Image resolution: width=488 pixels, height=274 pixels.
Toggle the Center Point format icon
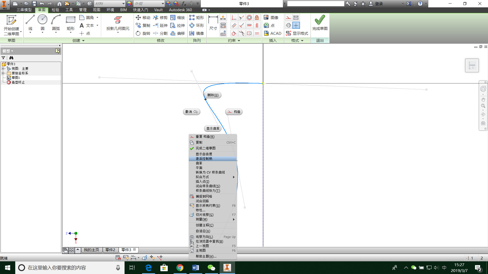296,25
